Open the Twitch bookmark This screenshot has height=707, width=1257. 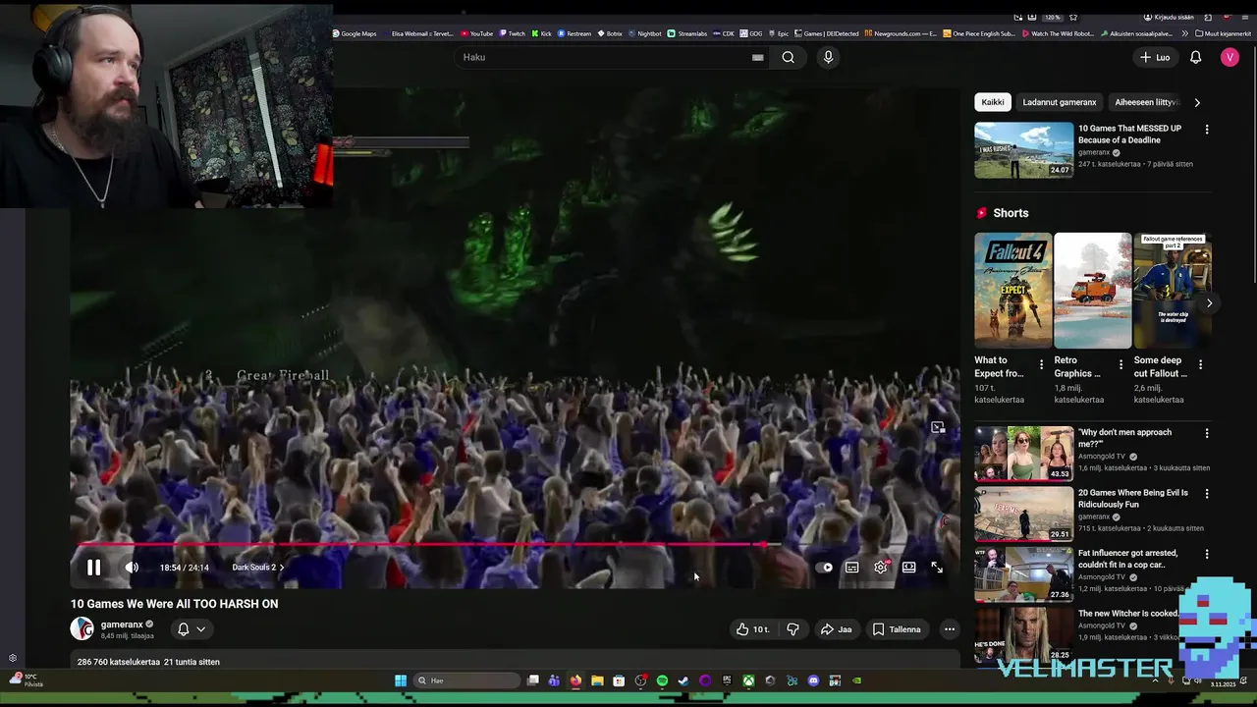tap(512, 33)
